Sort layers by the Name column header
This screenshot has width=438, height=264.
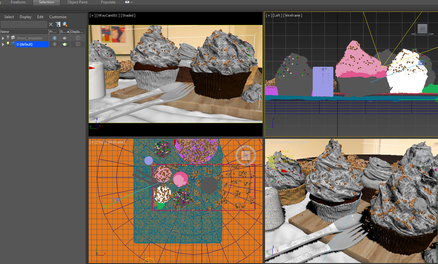[x=24, y=32]
